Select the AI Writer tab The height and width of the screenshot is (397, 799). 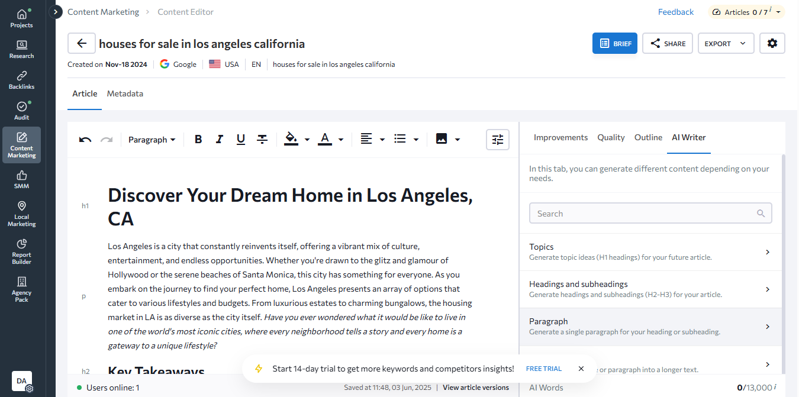point(689,137)
